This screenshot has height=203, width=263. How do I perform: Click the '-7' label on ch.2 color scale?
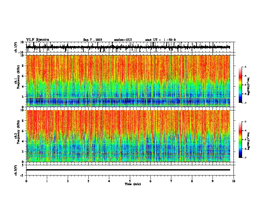pos(245,158)
